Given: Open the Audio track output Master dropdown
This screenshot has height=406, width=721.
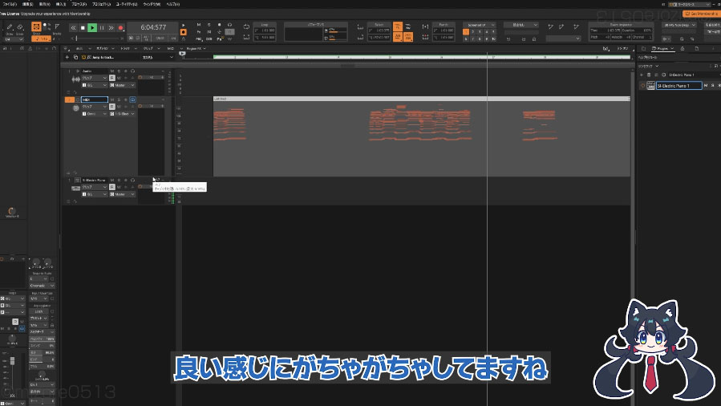Looking at the screenshot, I should point(124,86).
